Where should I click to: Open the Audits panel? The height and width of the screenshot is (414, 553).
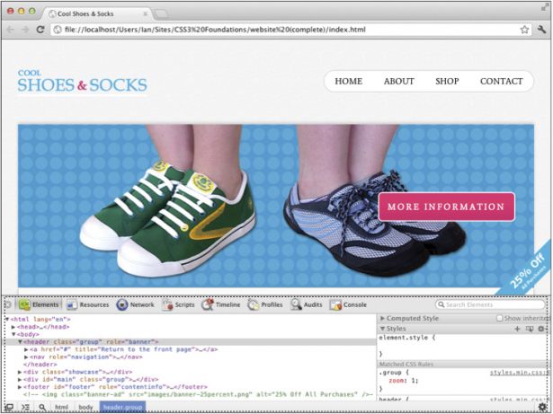[x=307, y=304]
